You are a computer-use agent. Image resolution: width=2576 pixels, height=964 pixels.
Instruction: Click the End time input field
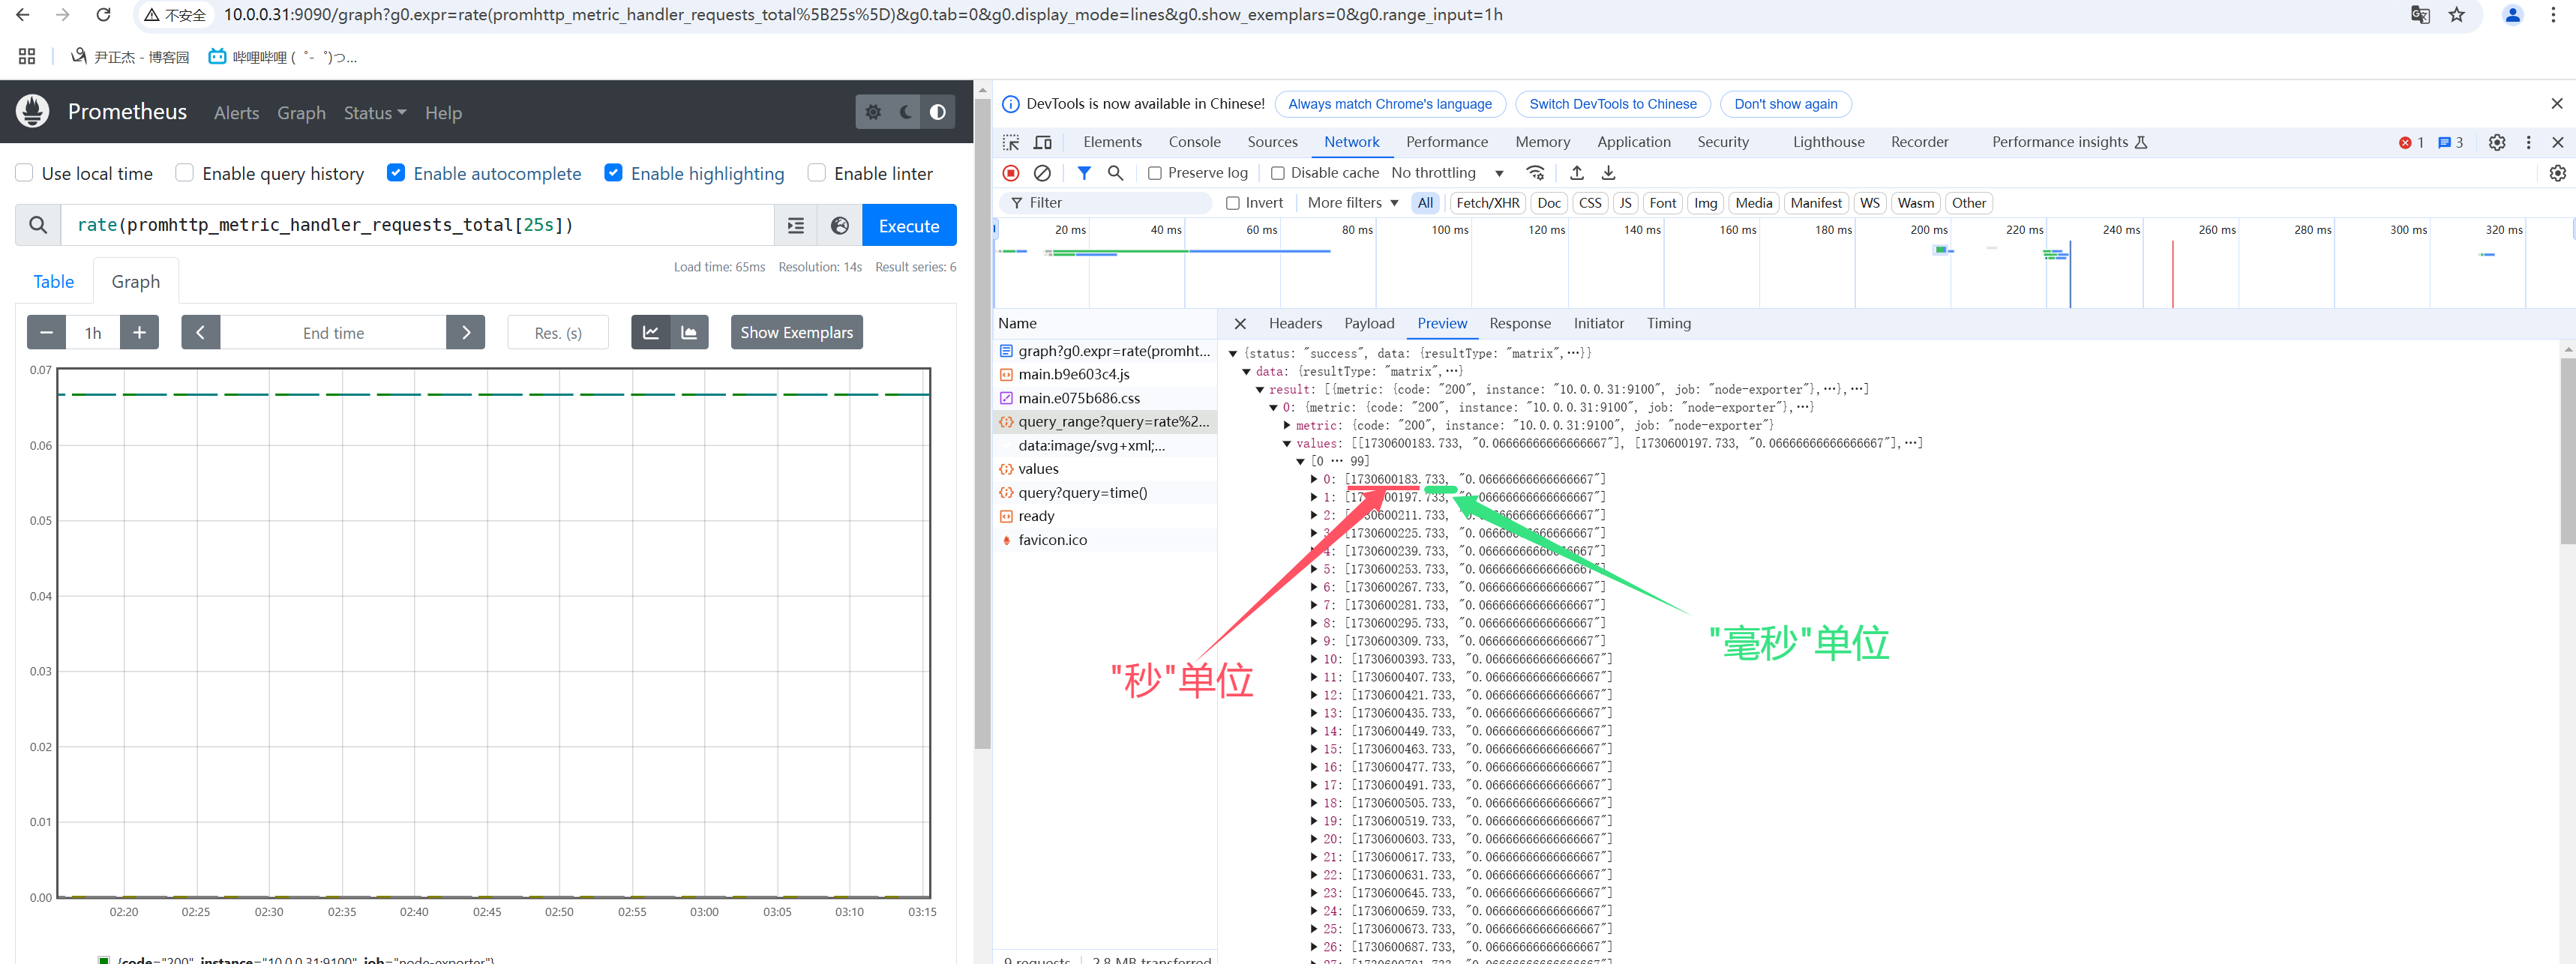(x=333, y=333)
